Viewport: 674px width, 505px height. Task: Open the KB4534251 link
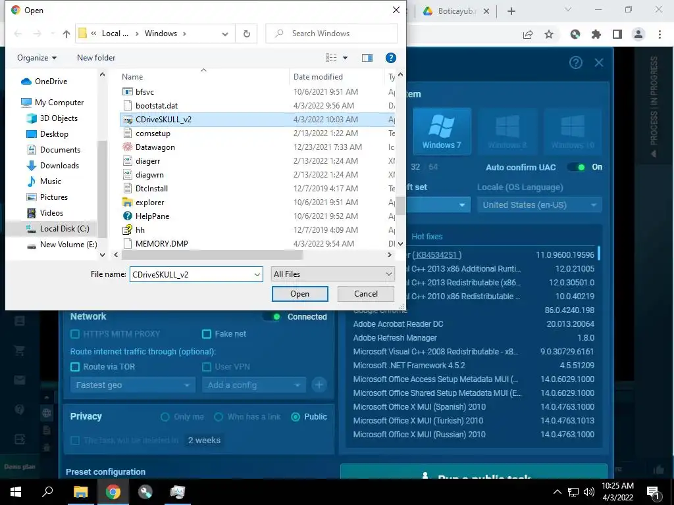click(x=437, y=254)
